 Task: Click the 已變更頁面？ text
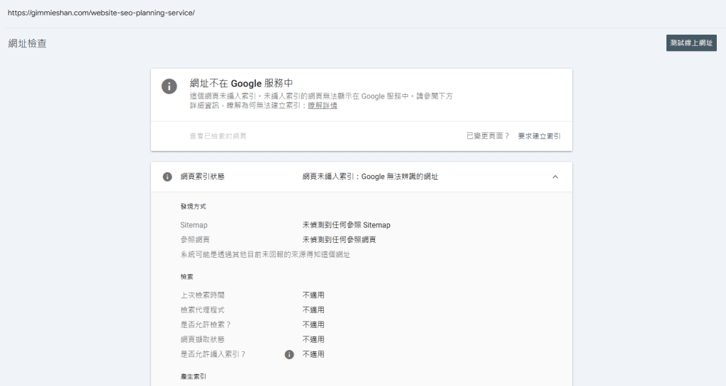[x=488, y=136]
